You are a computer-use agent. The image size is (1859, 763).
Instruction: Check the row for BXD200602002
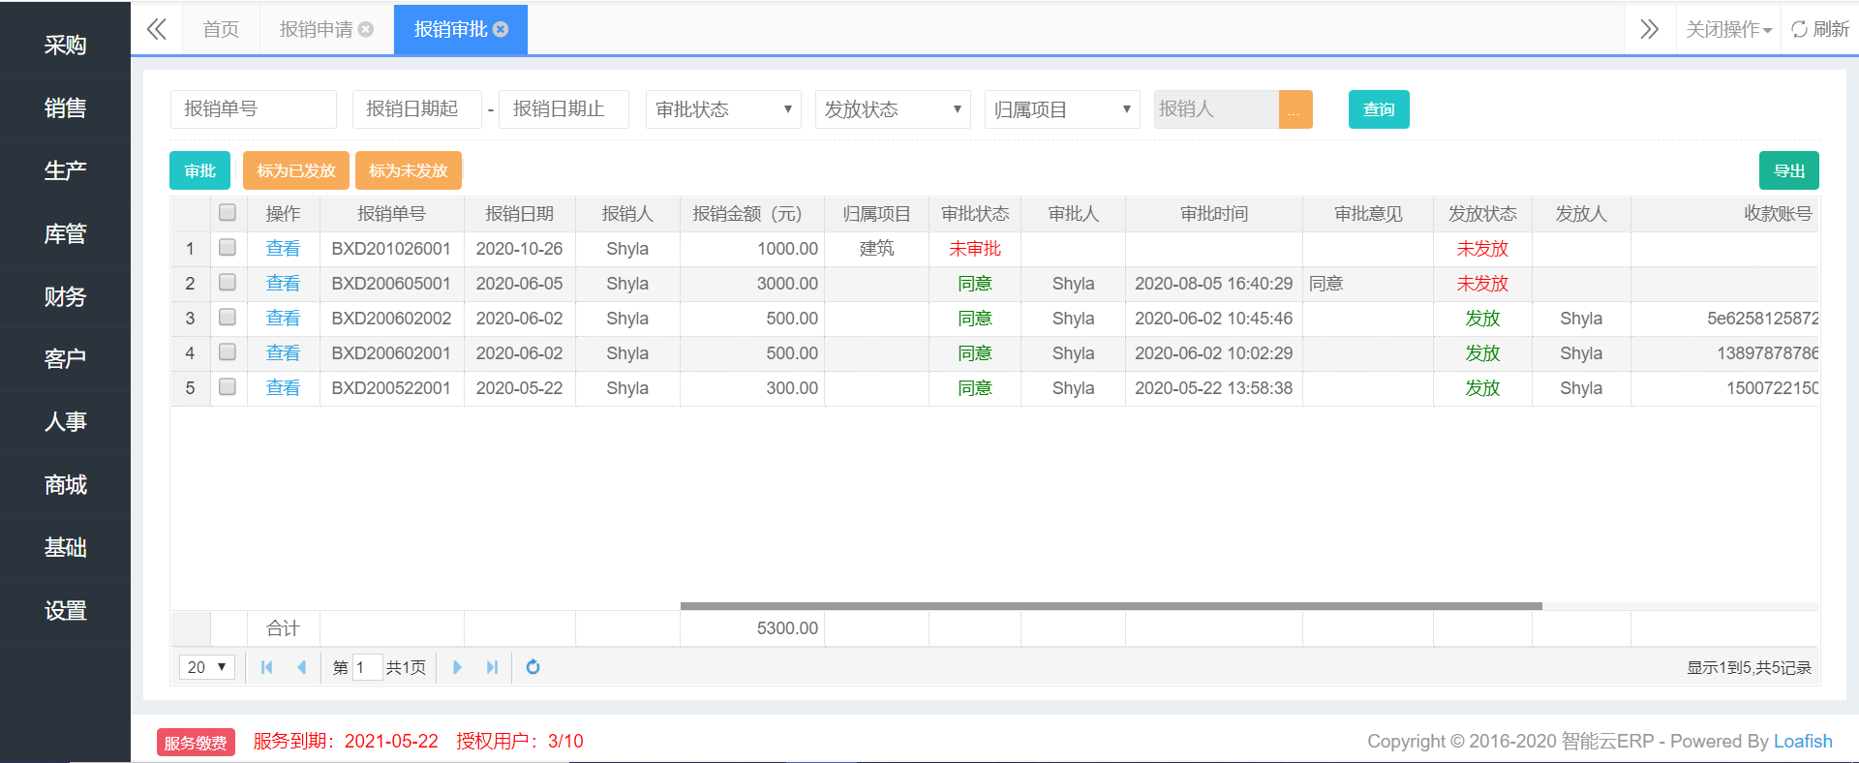coord(228,317)
